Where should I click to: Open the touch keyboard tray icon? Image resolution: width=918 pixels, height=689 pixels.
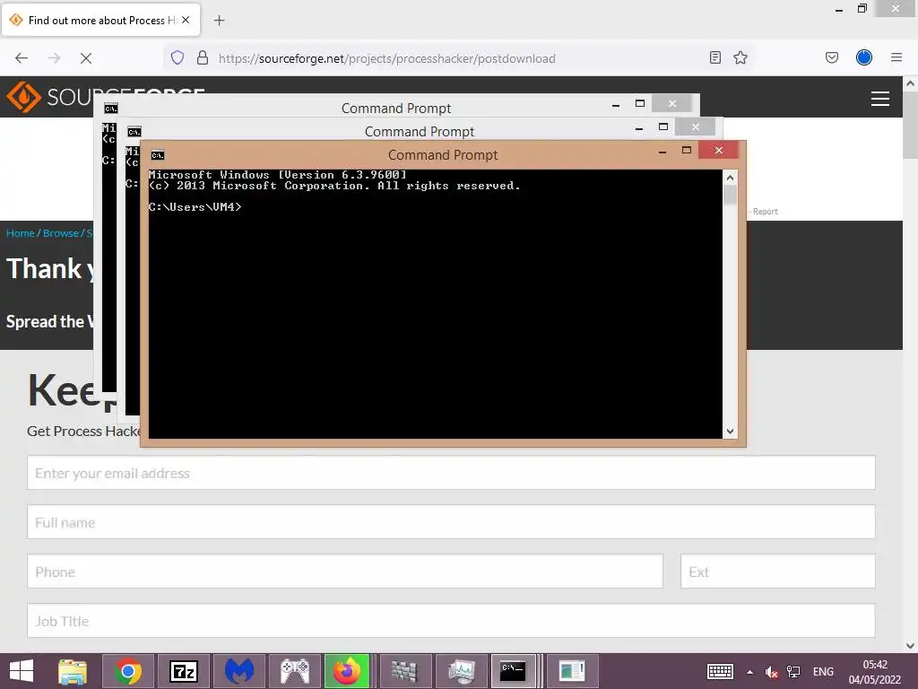720,671
